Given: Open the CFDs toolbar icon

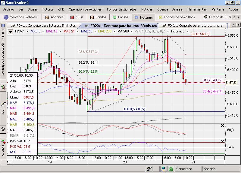Looking at the screenshot, I should pos(72,17).
